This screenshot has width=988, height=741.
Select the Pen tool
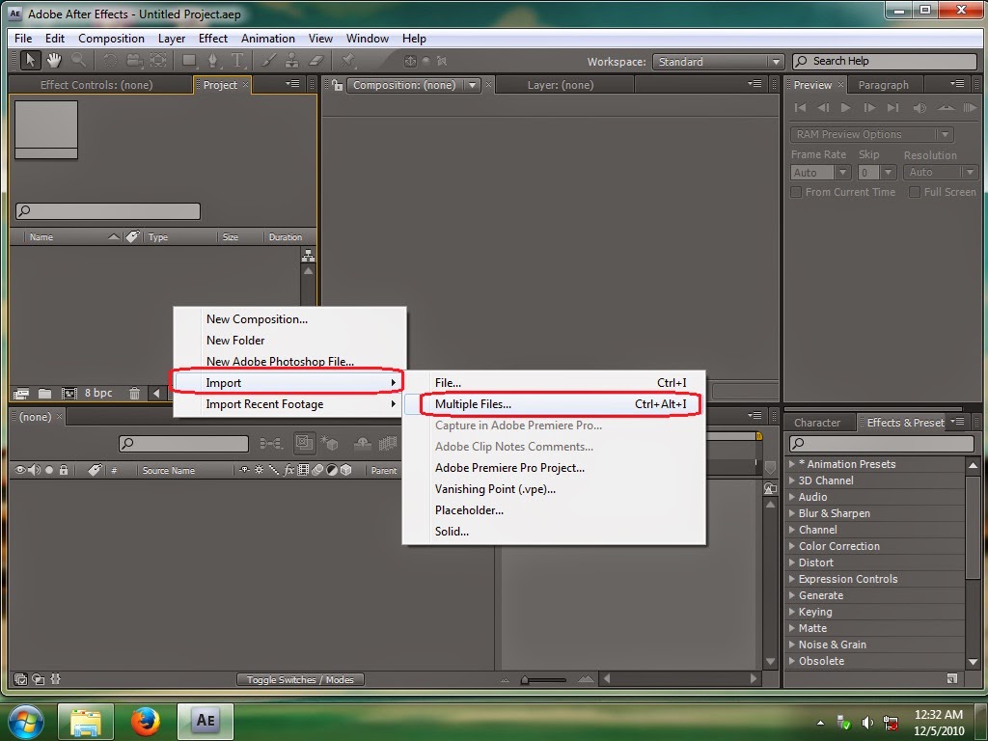(213, 61)
